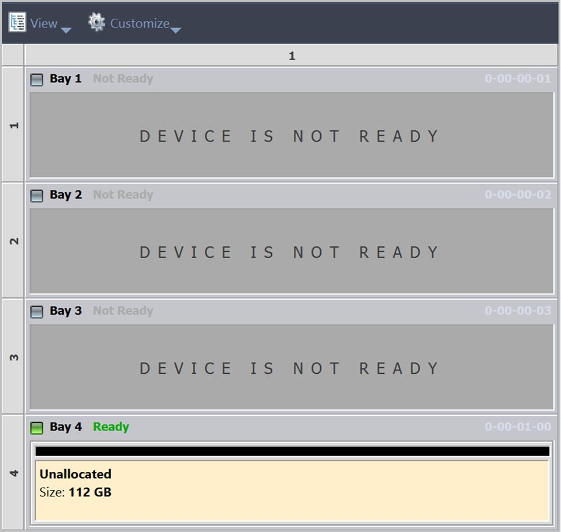Click the Bay 1 'Device is not ready' panel
The width and height of the screenshot is (561, 532).
coord(291,135)
